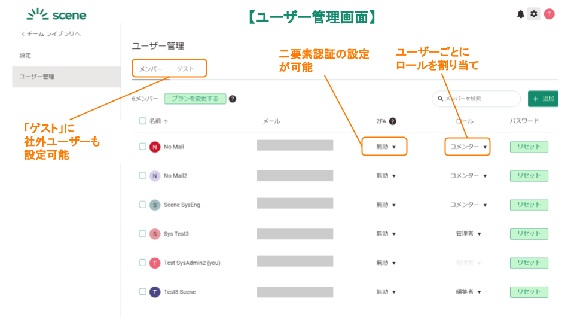Open the settings gear icon
The height and width of the screenshot is (323, 574).
click(534, 14)
